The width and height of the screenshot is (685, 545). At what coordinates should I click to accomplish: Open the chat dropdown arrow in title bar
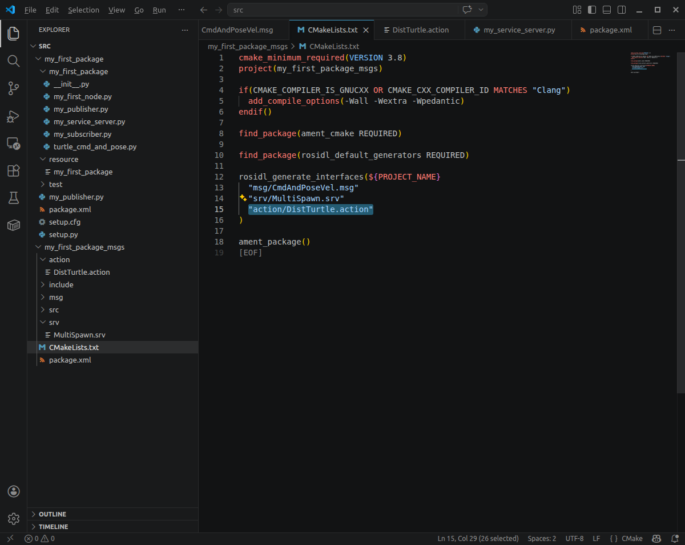(481, 10)
